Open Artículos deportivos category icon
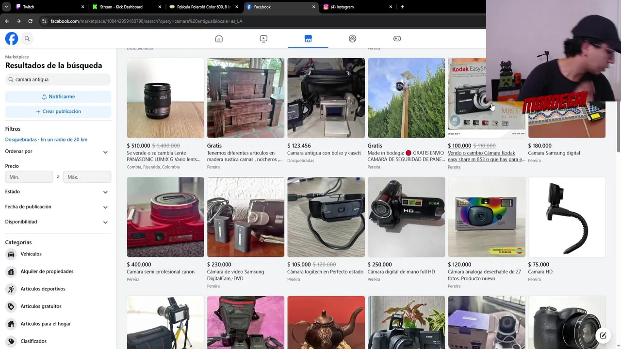 pos(11,289)
